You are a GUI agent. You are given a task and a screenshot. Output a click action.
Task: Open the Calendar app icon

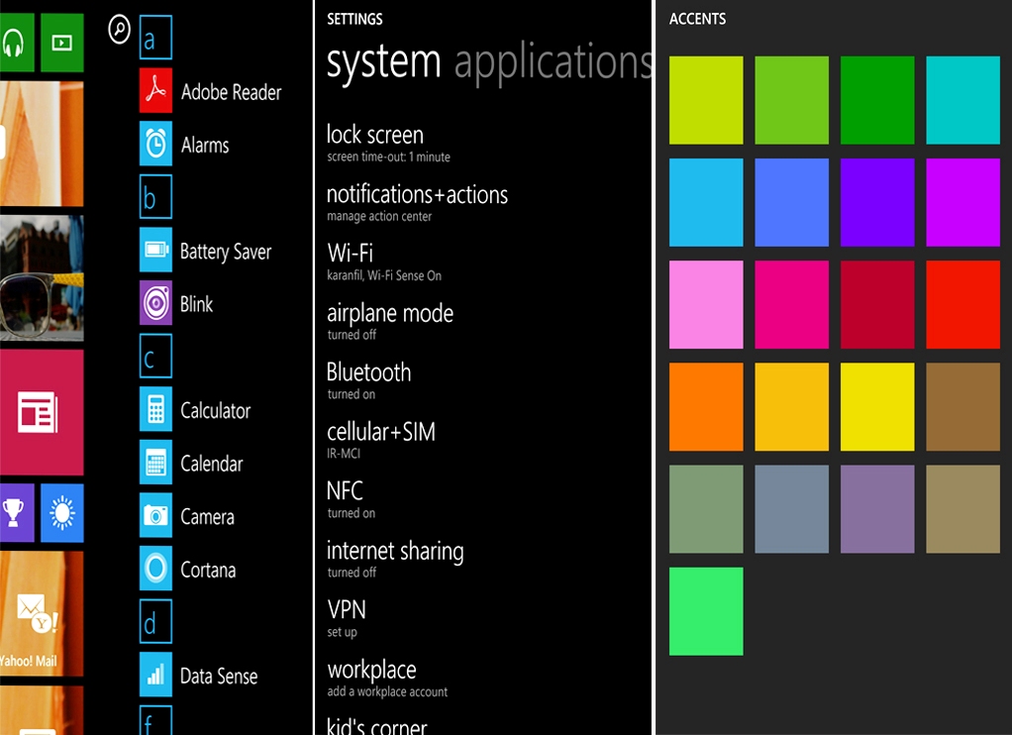click(155, 462)
